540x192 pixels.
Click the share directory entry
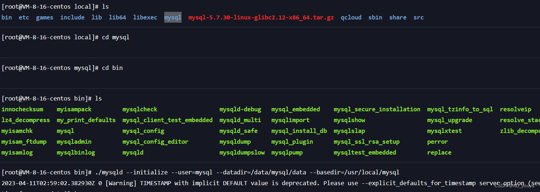click(x=398, y=17)
